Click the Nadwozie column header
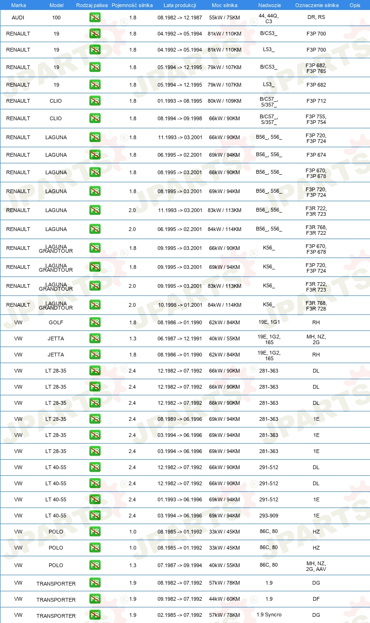370x623 pixels. click(x=269, y=5)
